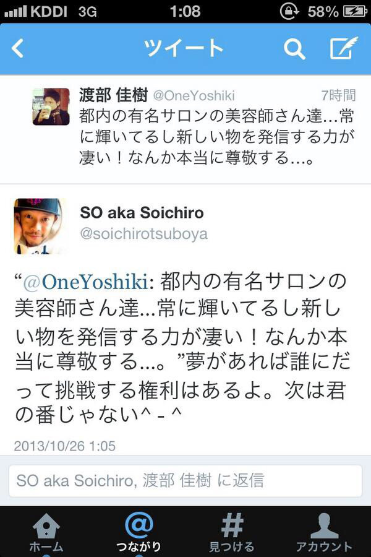Tap SO aka Soichiro's avatar photo
The width and height of the screenshot is (371, 557).
[x=39, y=227]
